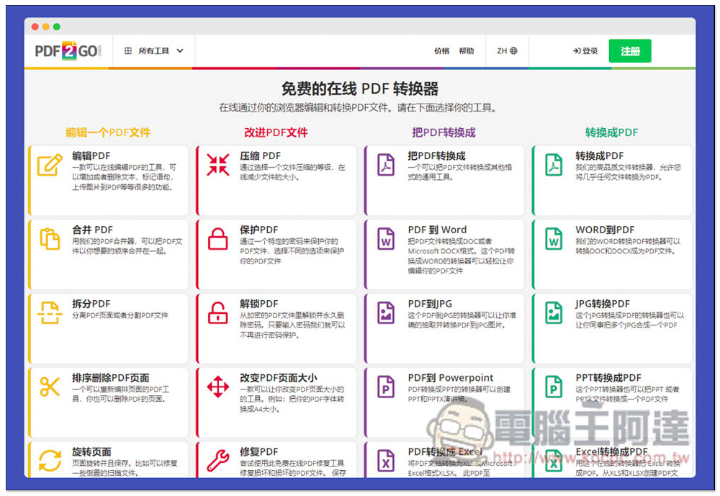Open the 价格 page
Viewport: 720px width, 496px height.
(442, 51)
